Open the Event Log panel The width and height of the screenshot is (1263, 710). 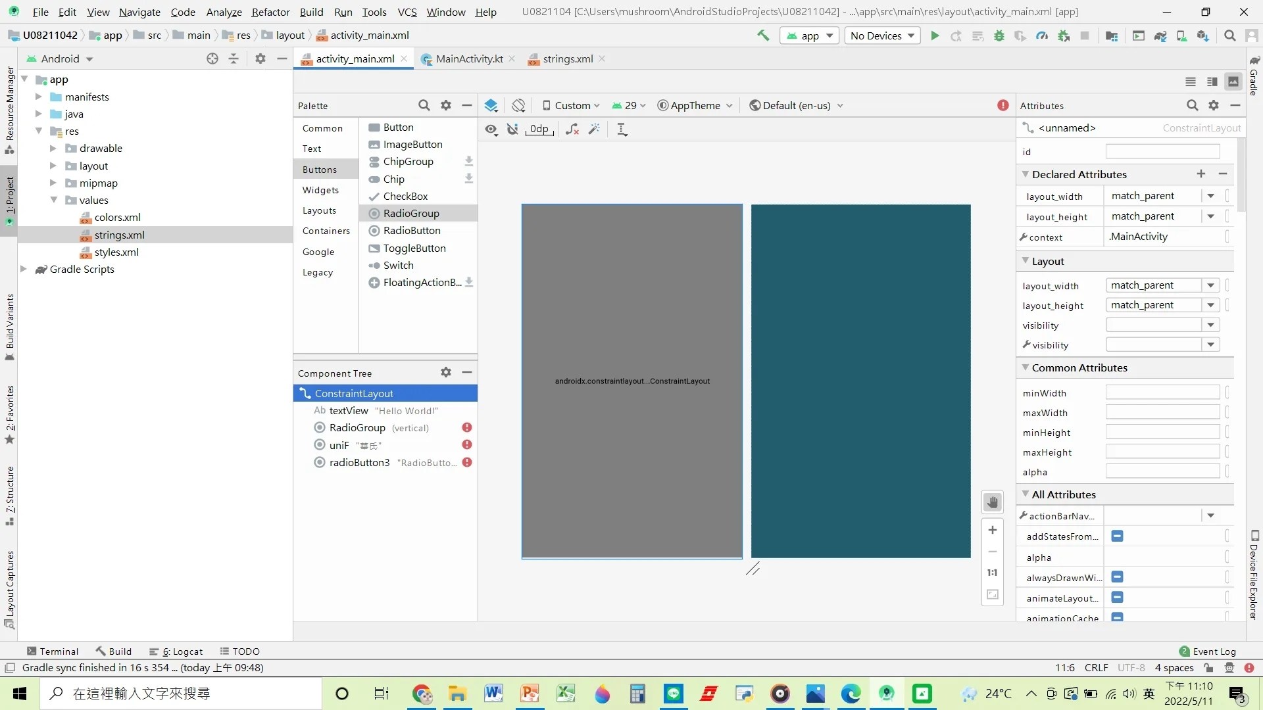click(1212, 651)
